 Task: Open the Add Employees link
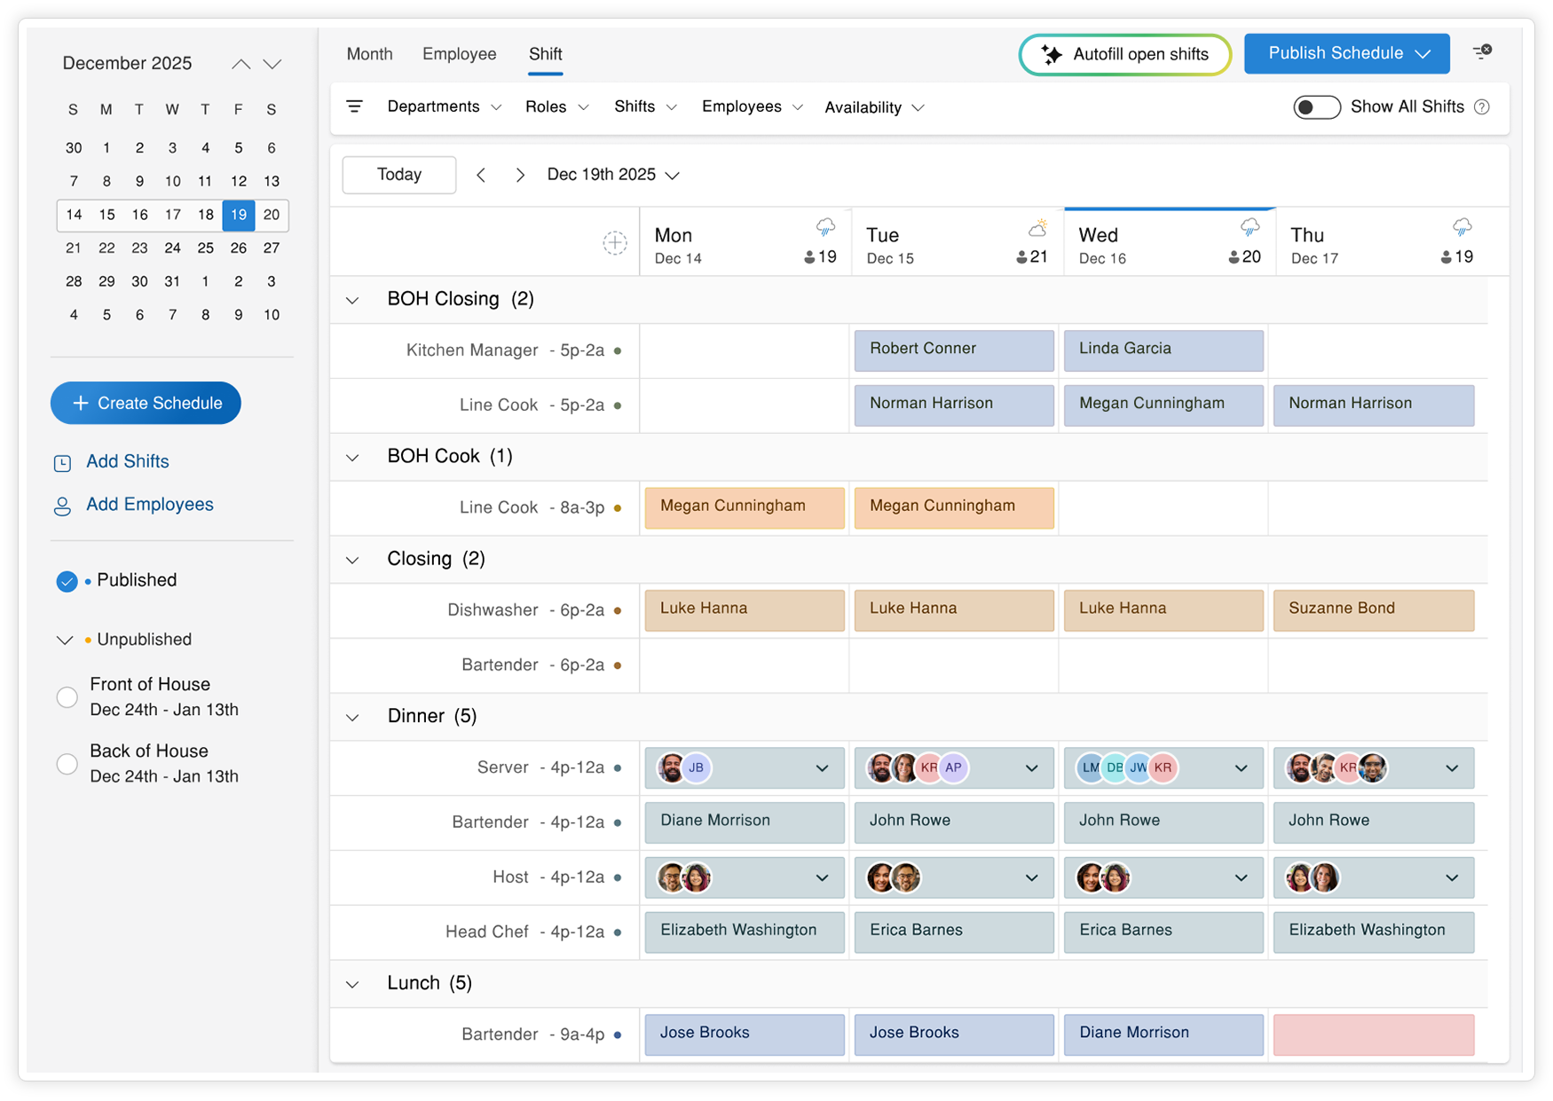pos(149,505)
